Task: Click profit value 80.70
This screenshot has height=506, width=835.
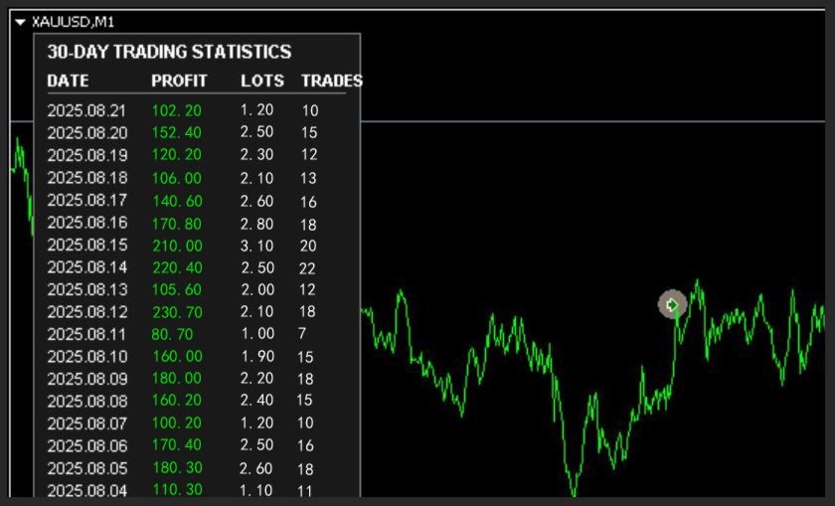Action: (172, 334)
